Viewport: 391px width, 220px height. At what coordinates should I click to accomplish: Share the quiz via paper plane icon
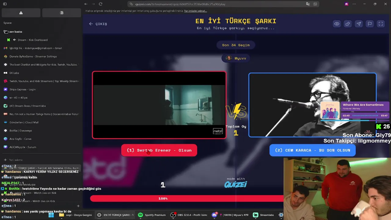click(x=359, y=24)
